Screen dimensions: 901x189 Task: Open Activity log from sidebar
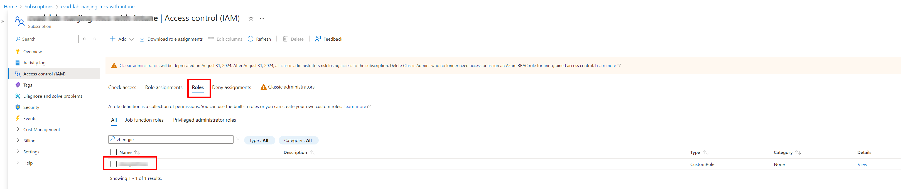[x=34, y=63]
